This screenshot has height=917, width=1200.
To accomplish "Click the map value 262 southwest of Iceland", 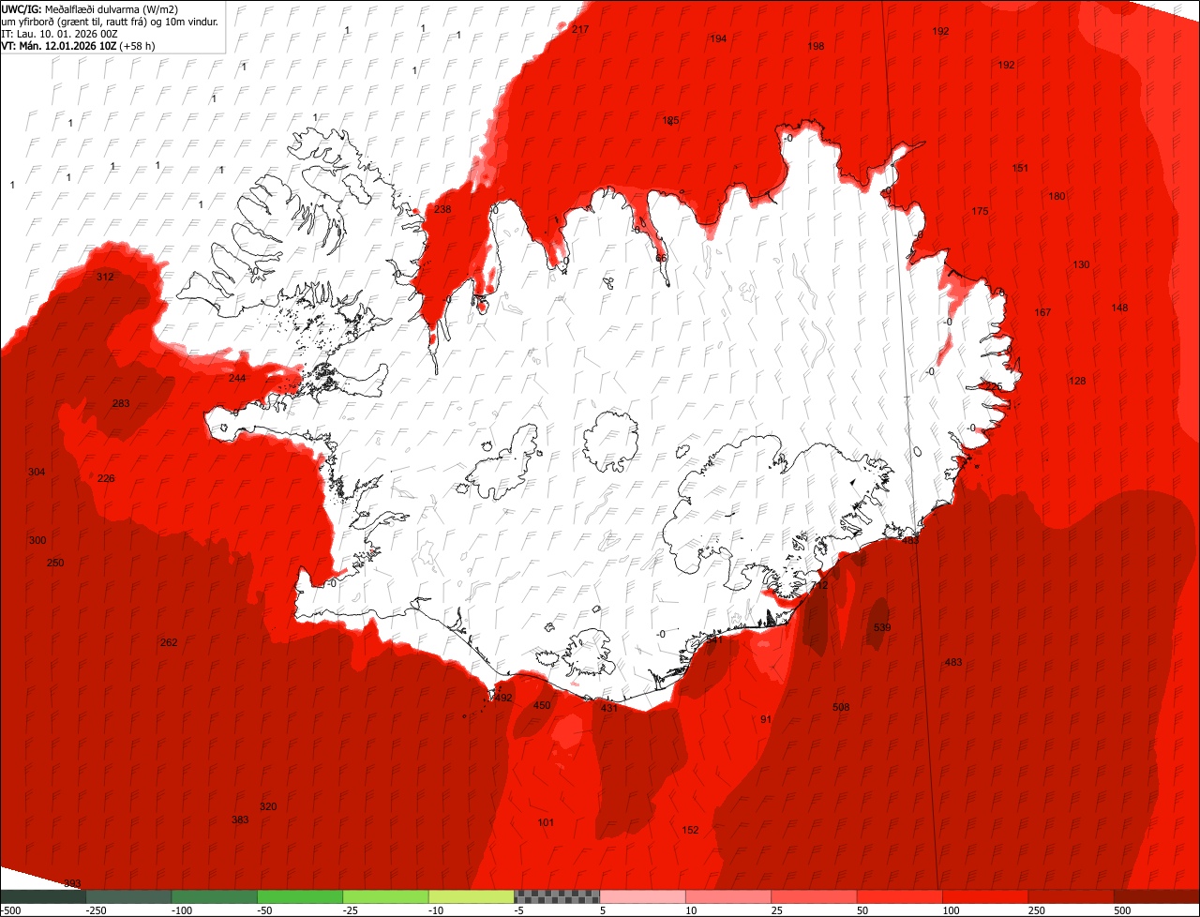I will tap(169, 642).
